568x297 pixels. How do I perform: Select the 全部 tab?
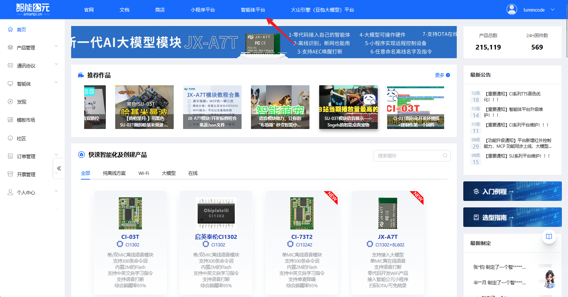[86, 173]
